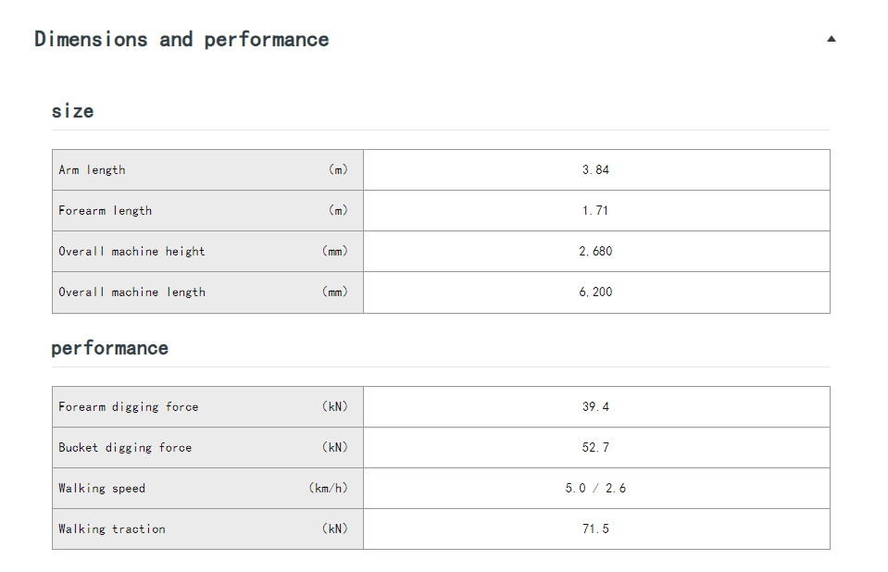Select the machine height value 2,680
The width and height of the screenshot is (888, 572).
pyautogui.click(x=595, y=252)
